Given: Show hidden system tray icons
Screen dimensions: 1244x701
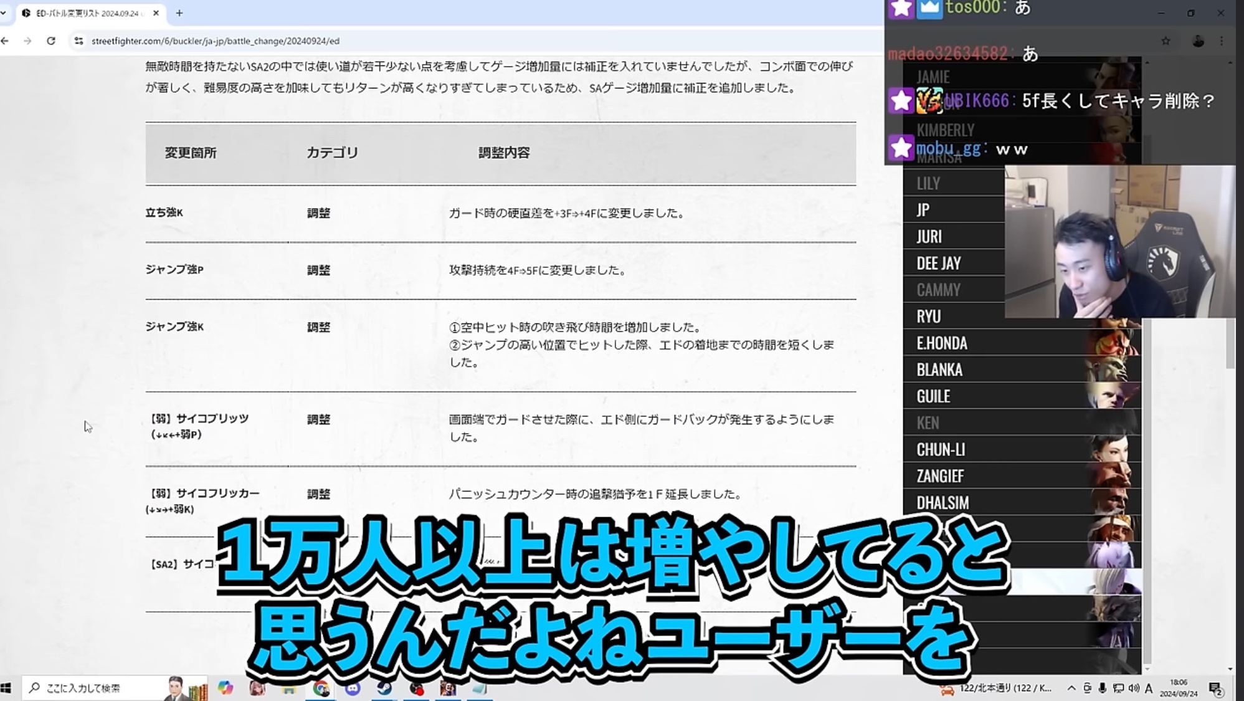Looking at the screenshot, I should click(x=1071, y=688).
